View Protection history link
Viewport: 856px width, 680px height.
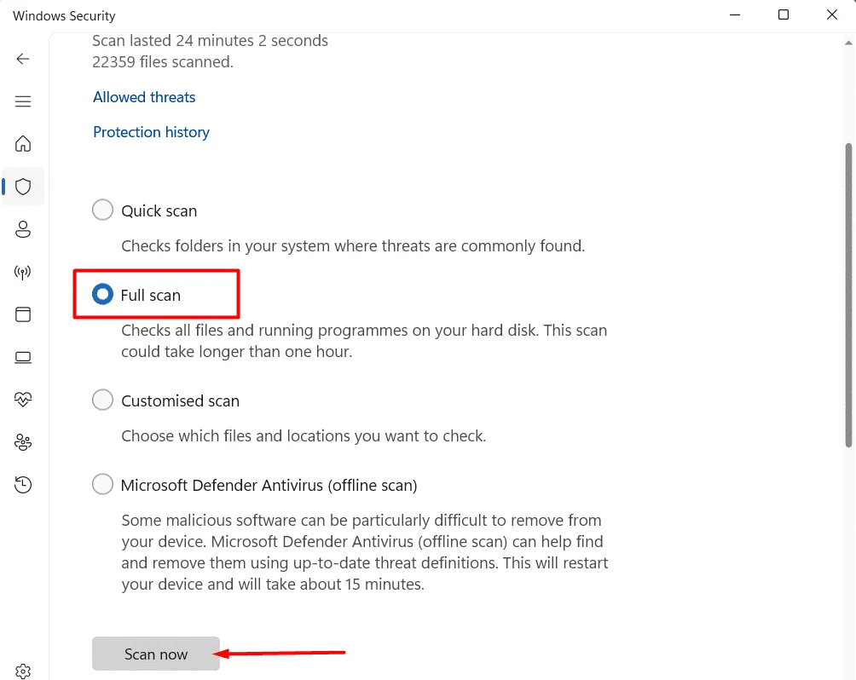pyautogui.click(x=151, y=131)
